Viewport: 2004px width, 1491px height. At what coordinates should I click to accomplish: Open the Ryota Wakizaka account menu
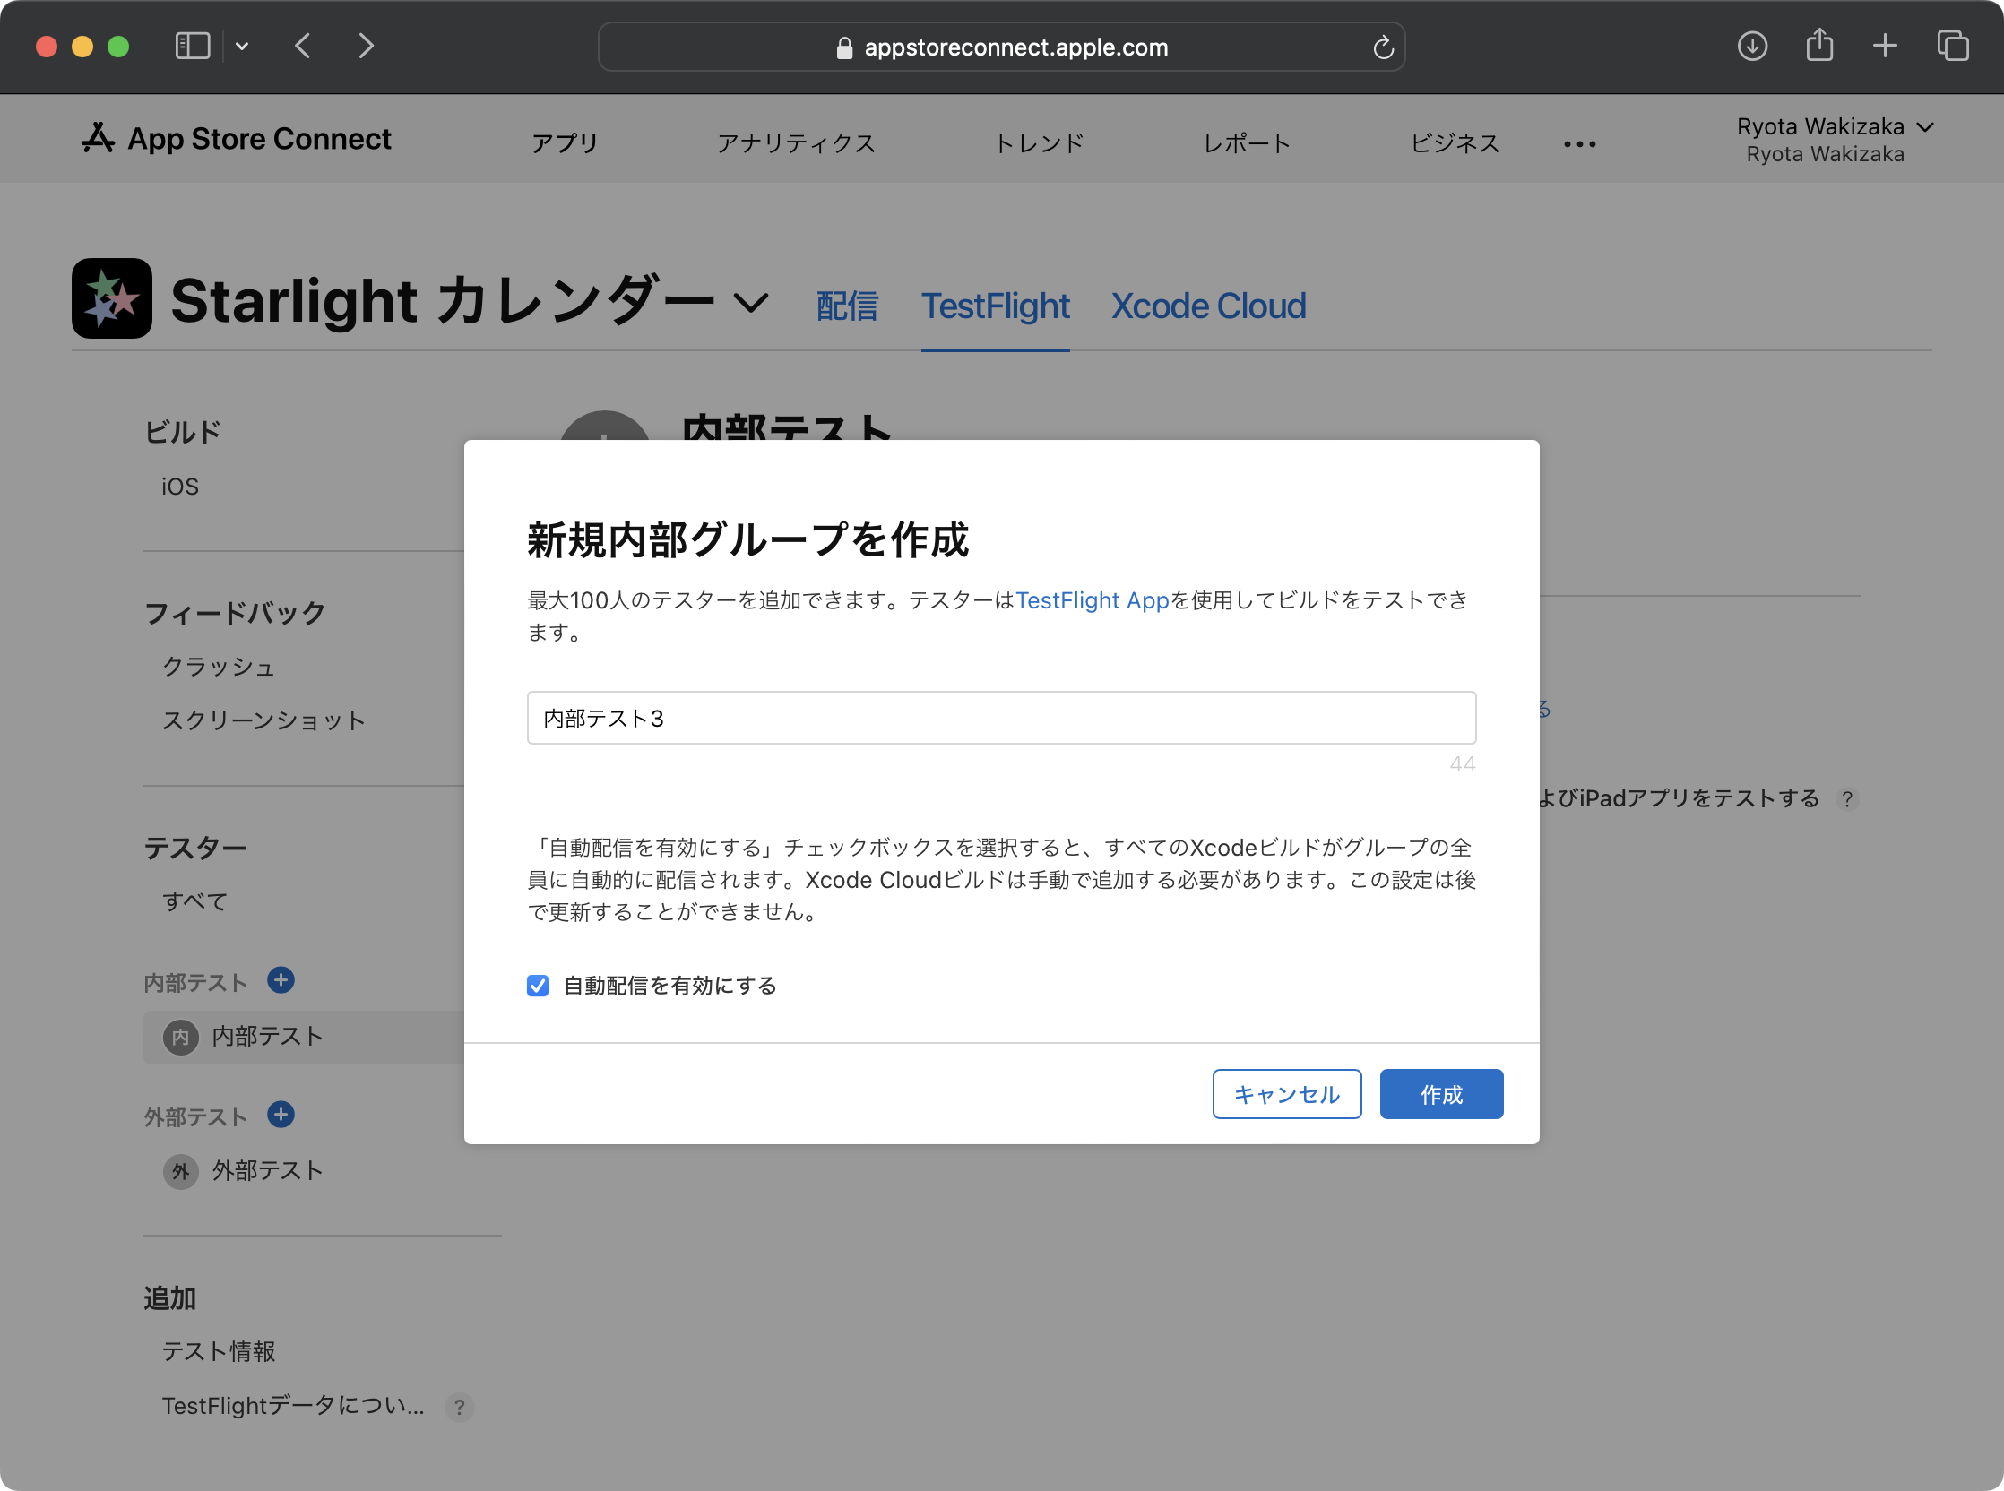[1835, 128]
